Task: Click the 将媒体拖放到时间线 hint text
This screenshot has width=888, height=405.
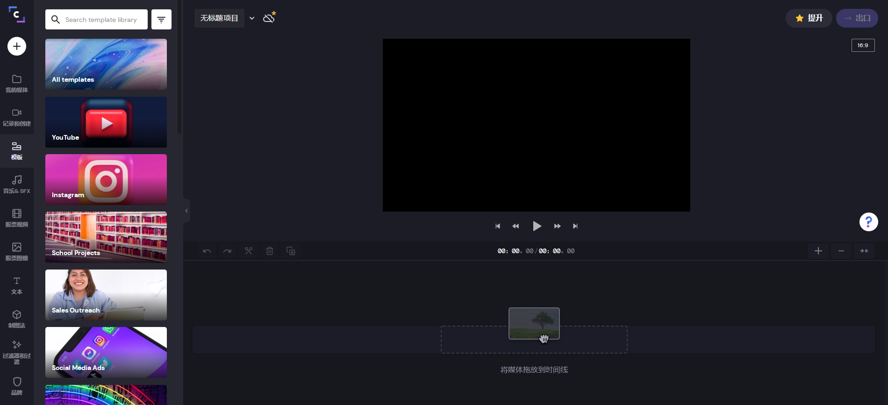Action: pyautogui.click(x=534, y=369)
